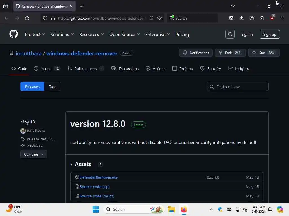Open the Insights tab
This screenshot has height=216, width=289.
coord(238,69)
